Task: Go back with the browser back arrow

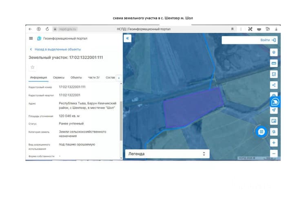Action: [x=30, y=29]
